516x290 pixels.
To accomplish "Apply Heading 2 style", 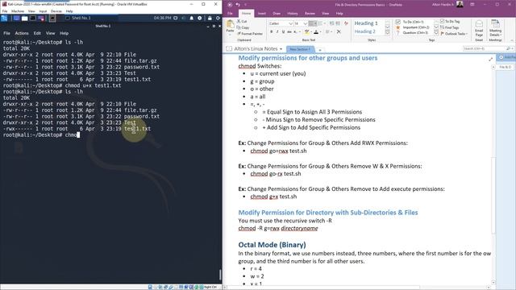I will coord(365,31).
